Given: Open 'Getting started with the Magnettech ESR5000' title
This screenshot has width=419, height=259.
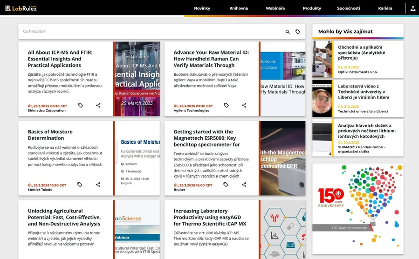Looking at the screenshot, I should click(207, 138).
